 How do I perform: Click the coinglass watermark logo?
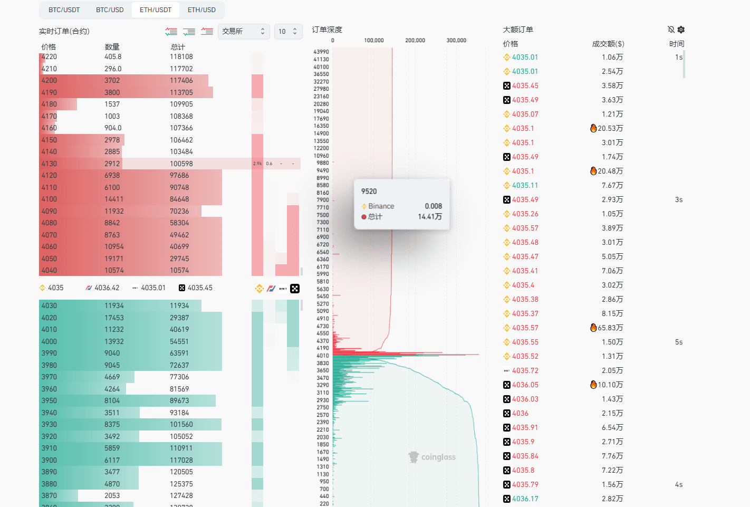(432, 457)
